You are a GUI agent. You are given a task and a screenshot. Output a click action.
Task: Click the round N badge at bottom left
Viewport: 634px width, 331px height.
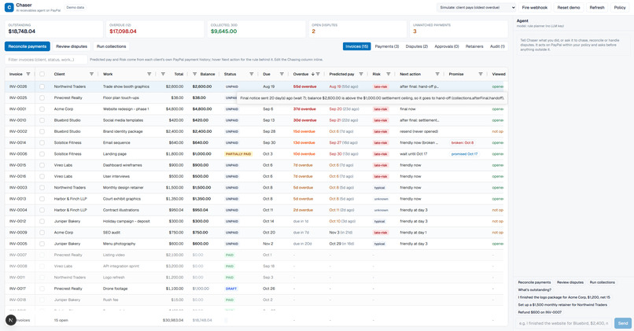11,320
